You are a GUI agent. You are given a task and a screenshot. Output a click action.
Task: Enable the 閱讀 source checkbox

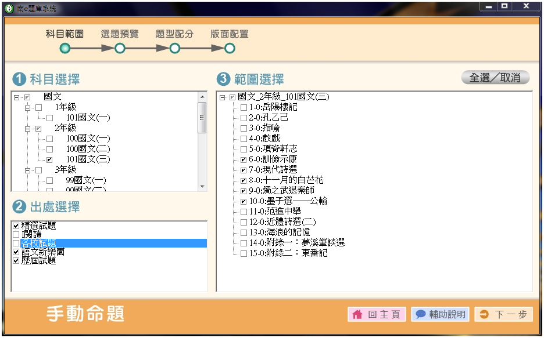click(16, 235)
